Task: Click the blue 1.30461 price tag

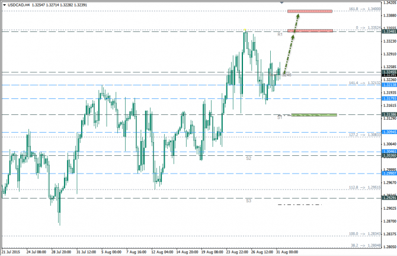Action: pyautogui.click(x=389, y=152)
